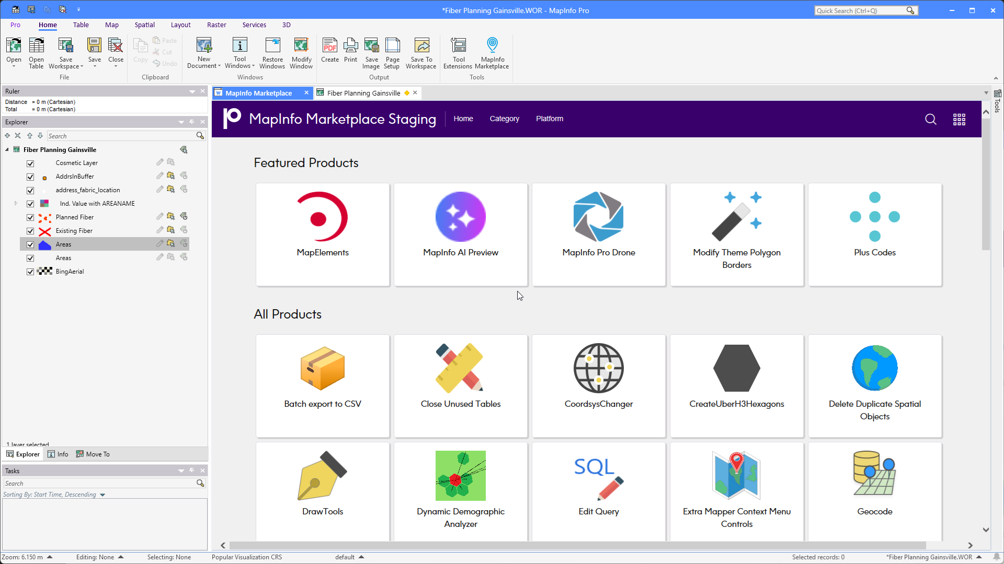Click the Marketplace search magnifier icon

click(931, 120)
